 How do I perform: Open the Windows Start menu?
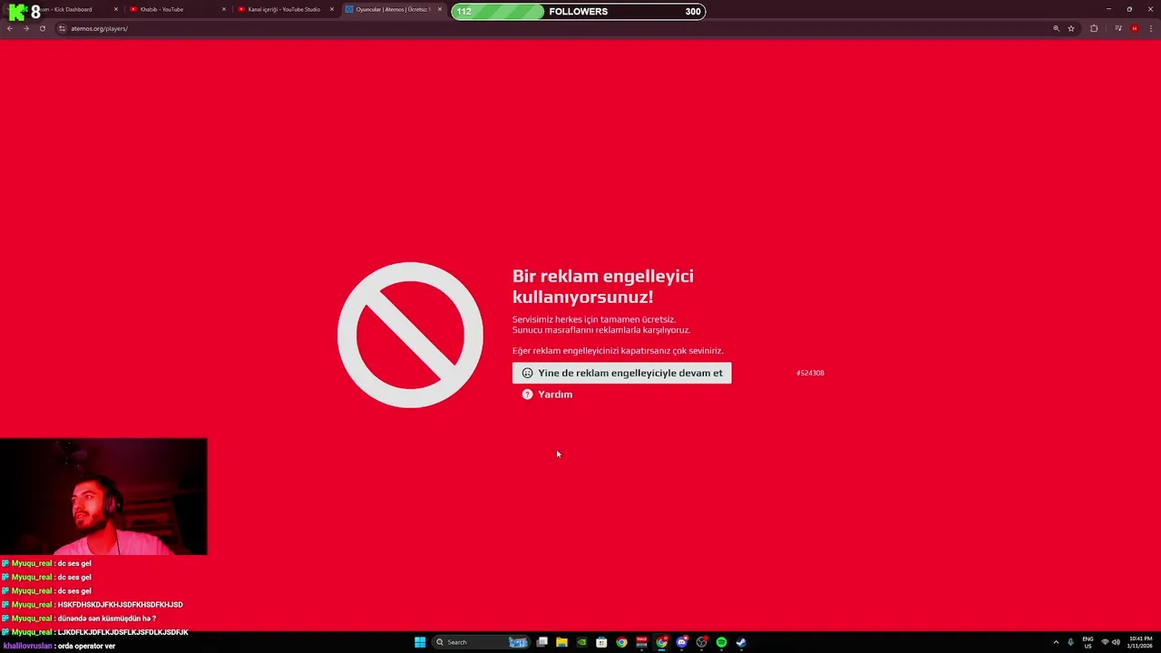[x=420, y=642]
